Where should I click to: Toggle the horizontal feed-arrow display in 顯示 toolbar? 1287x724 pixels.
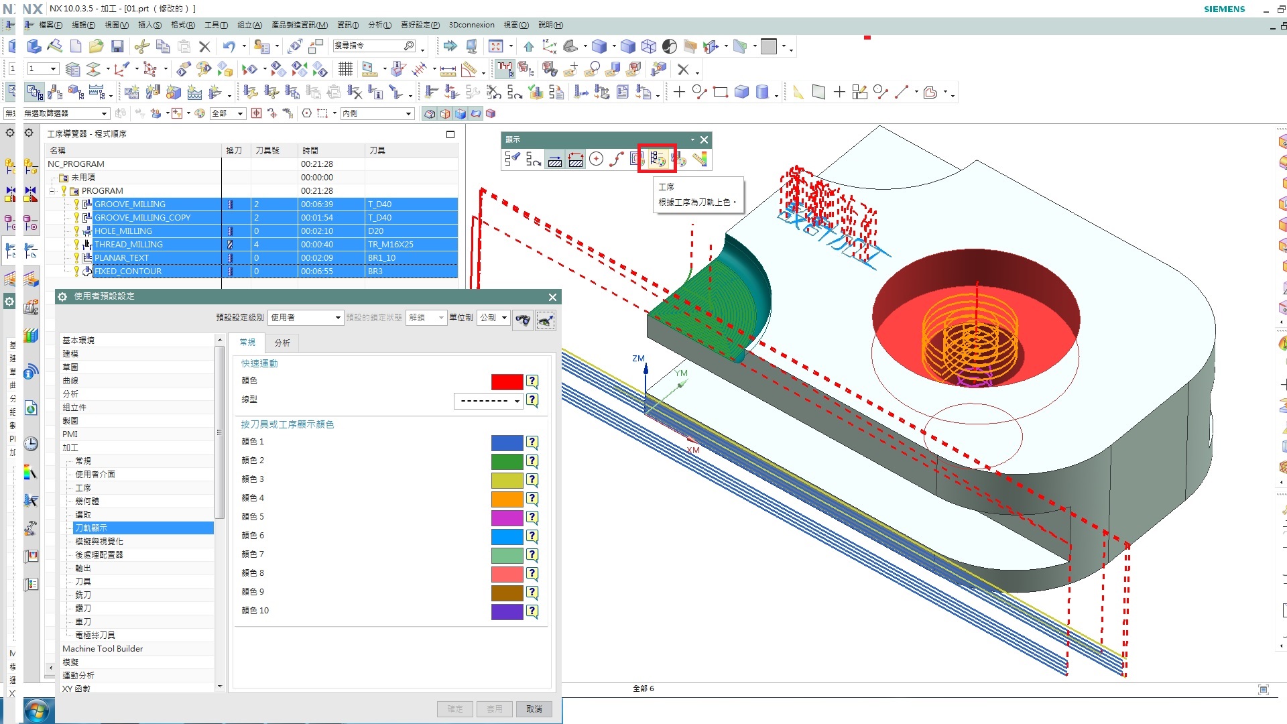click(x=554, y=160)
